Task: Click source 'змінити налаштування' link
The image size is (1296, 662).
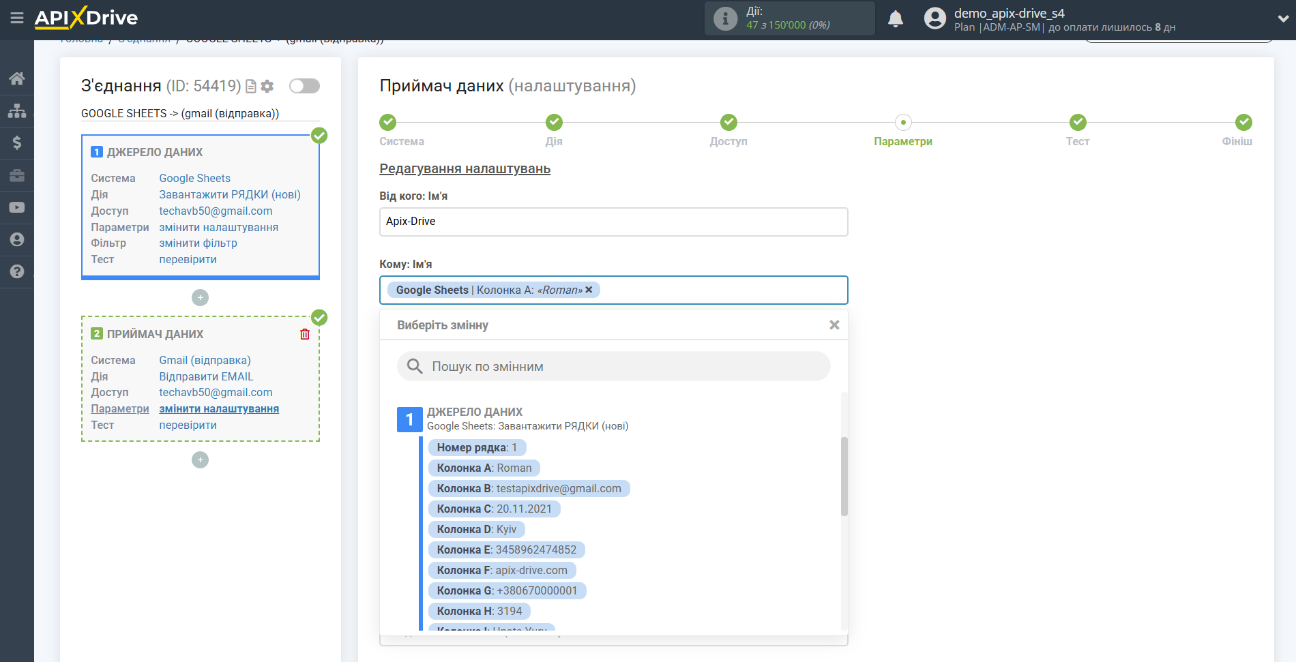Action: 218,227
